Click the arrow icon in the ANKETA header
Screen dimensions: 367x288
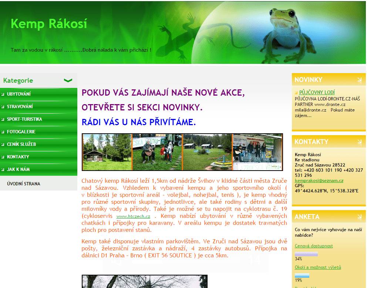360,217
